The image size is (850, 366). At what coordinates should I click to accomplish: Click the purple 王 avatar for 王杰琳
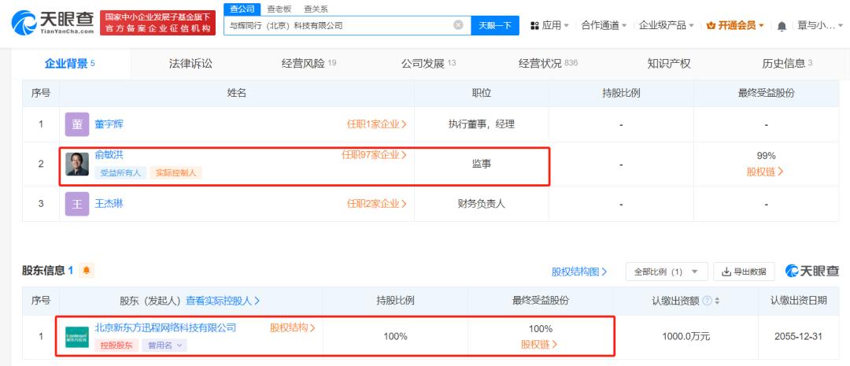77,204
